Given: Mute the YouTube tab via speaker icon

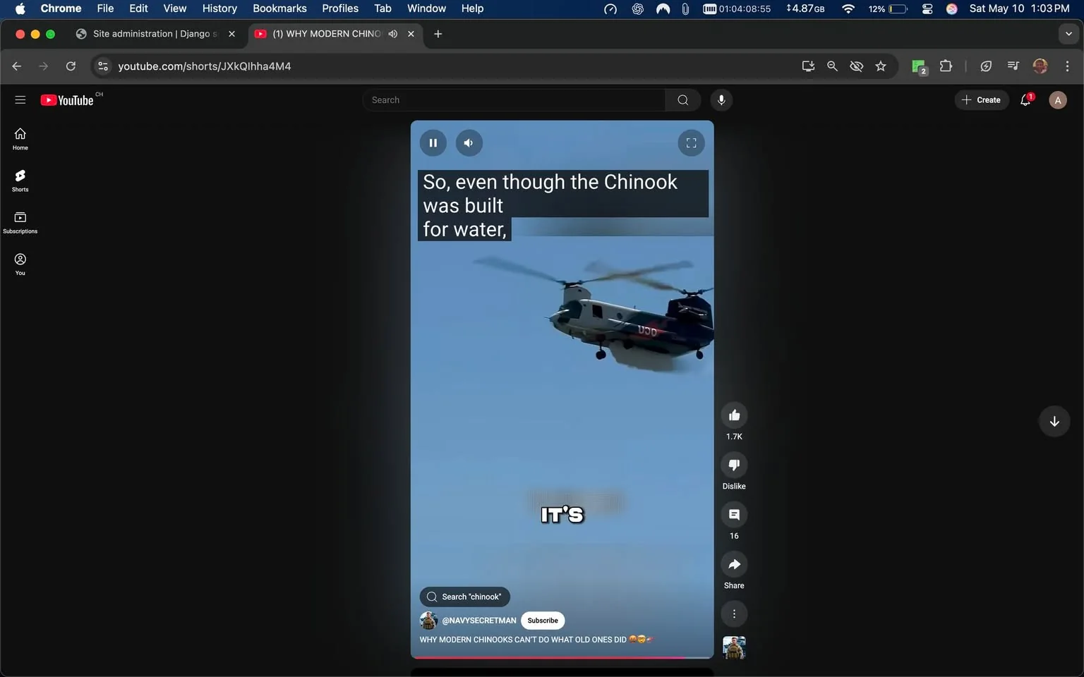Looking at the screenshot, I should (x=393, y=34).
